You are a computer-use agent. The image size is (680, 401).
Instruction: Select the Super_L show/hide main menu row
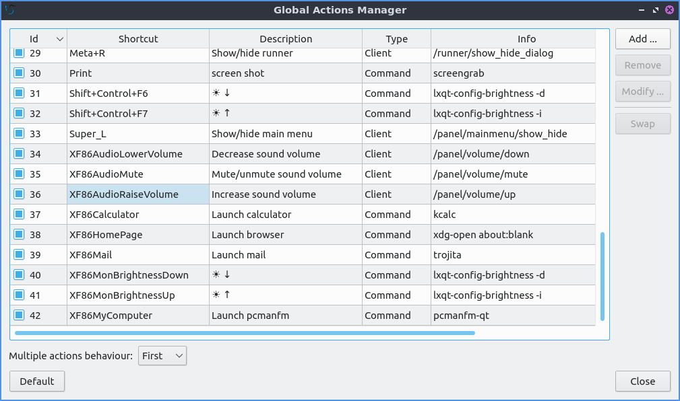[261, 134]
